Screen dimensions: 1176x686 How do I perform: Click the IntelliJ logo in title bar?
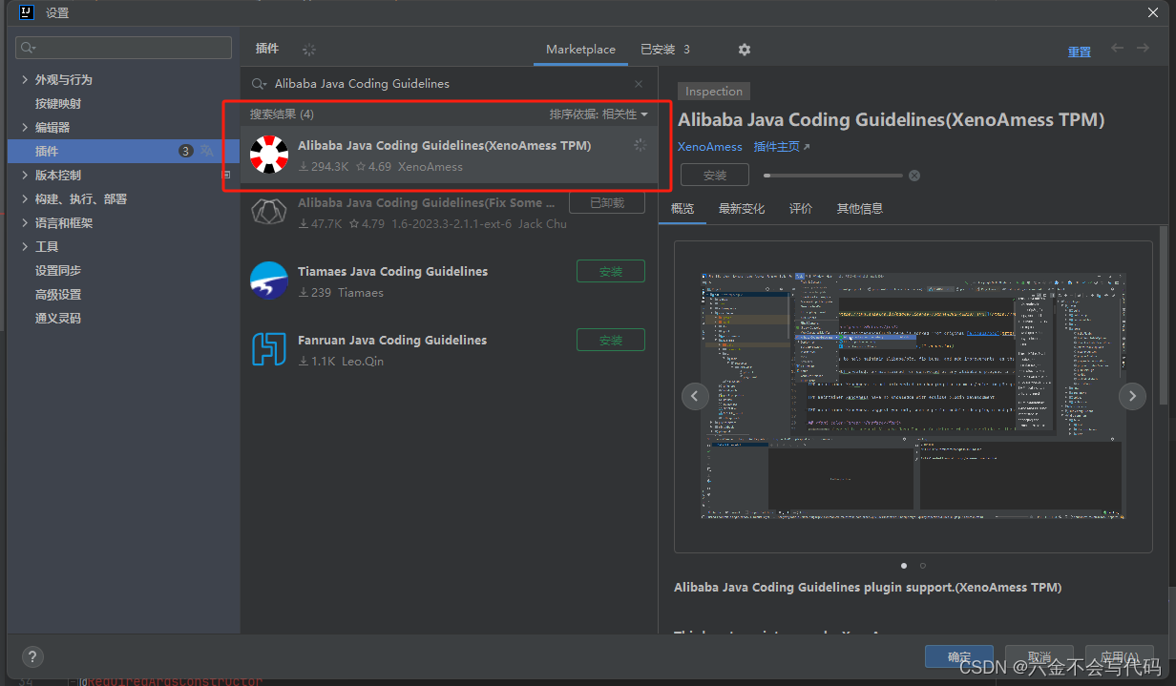point(27,12)
